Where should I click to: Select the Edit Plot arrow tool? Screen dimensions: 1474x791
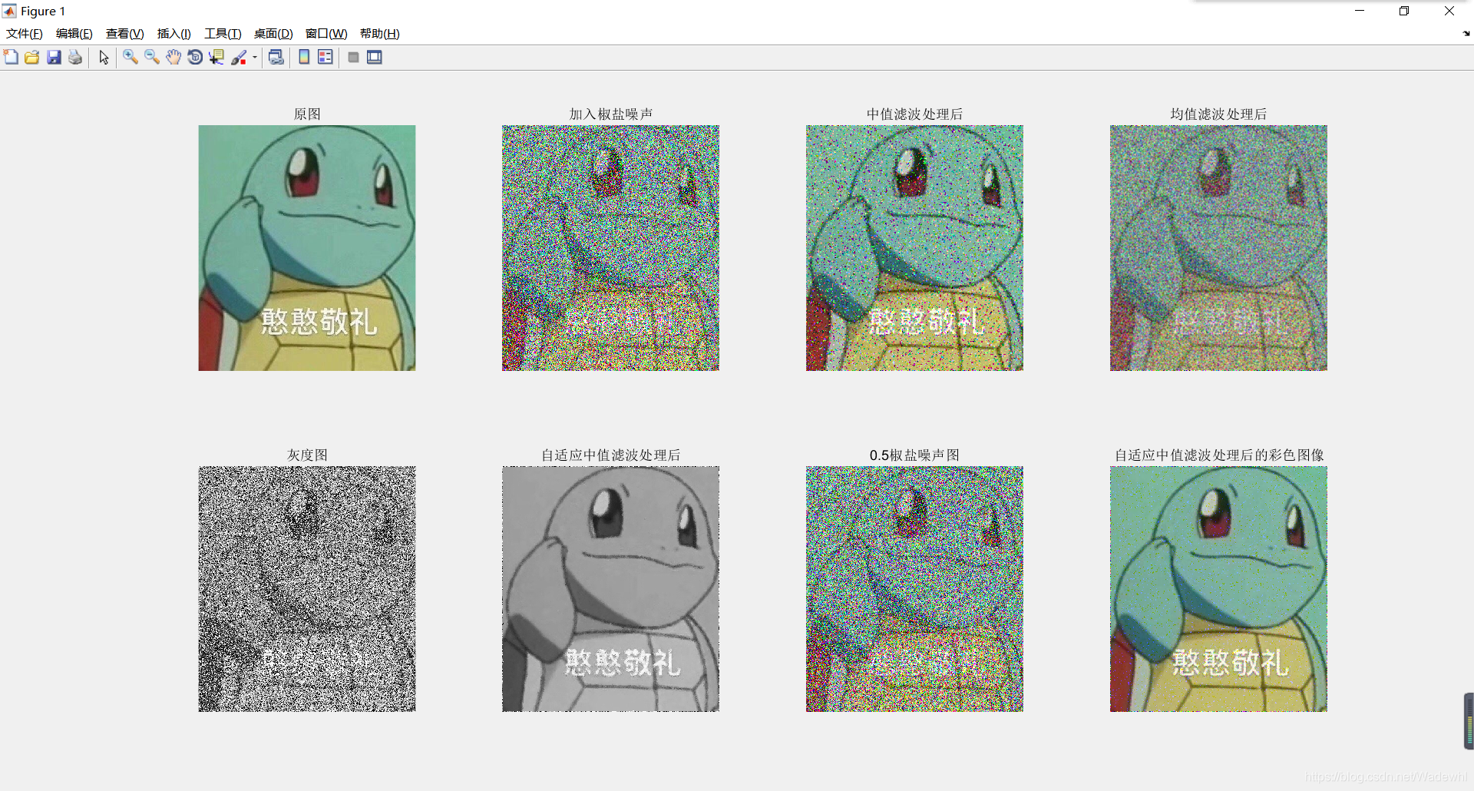[x=104, y=57]
